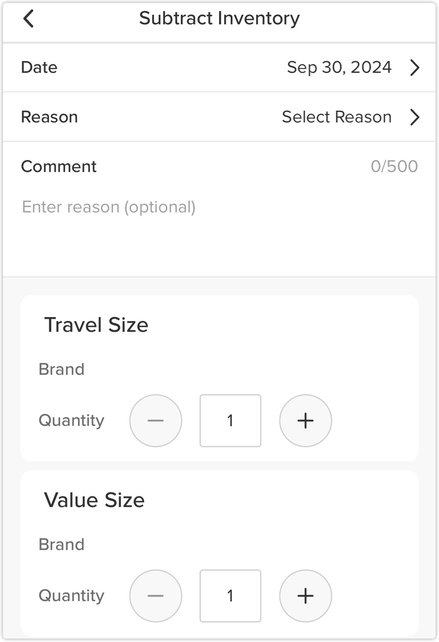Decrease Value Size quantity with minus
The image size is (439, 642).
156,596
